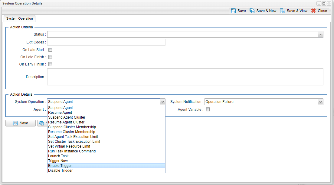The height and width of the screenshot is (185, 334).
Task: Enable the On Late Start checkbox
Action: [51, 50]
